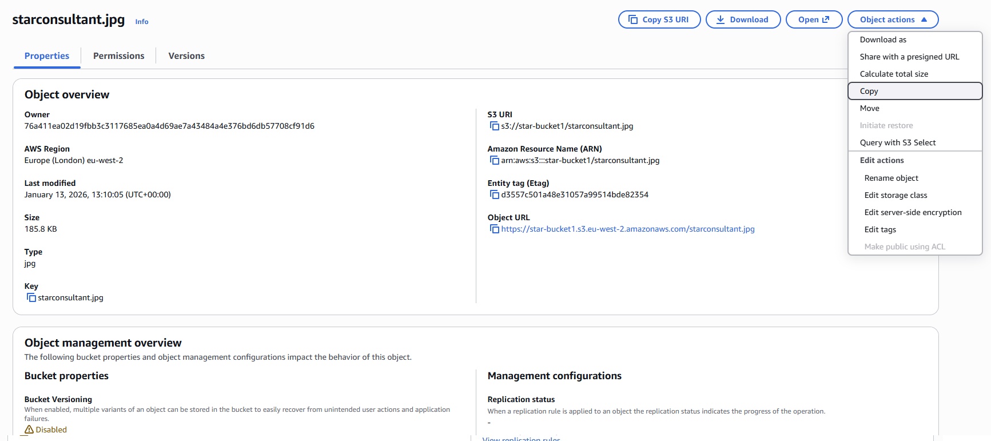Click the copy icon beside the Key value
991x441 pixels.
pyautogui.click(x=31, y=298)
